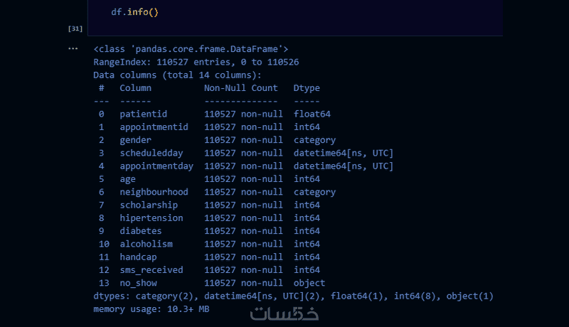The width and height of the screenshot is (569, 327).
Task: Click the RangeIndex entries line
Action: (x=196, y=62)
